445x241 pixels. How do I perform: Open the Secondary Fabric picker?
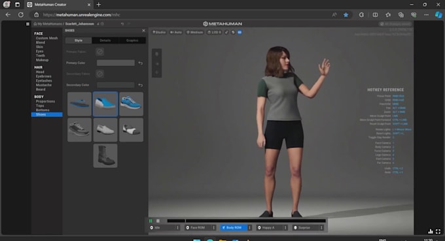[x=99, y=74]
